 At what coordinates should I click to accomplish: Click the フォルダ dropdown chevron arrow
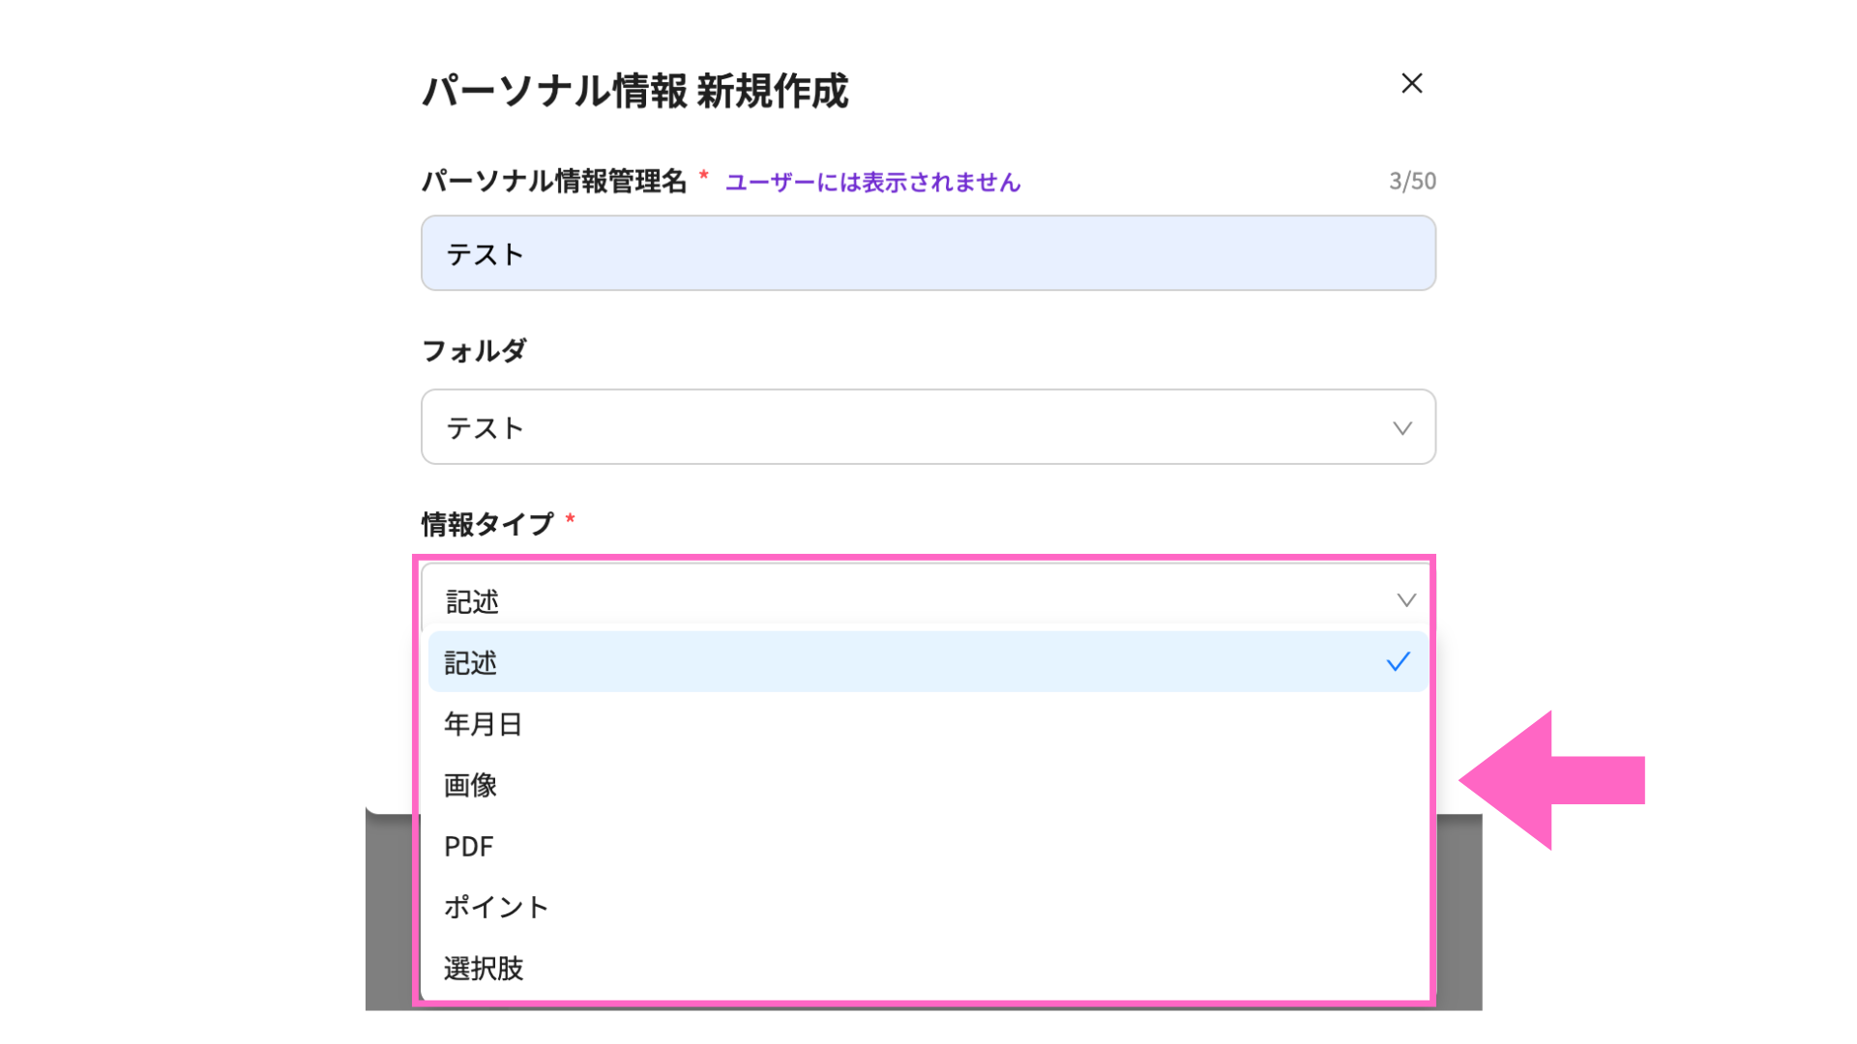pyautogui.click(x=1401, y=428)
